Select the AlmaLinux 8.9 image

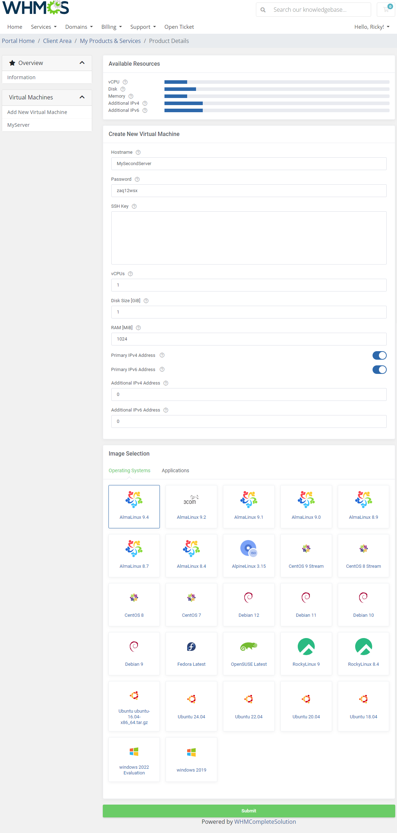click(x=364, y=507)
